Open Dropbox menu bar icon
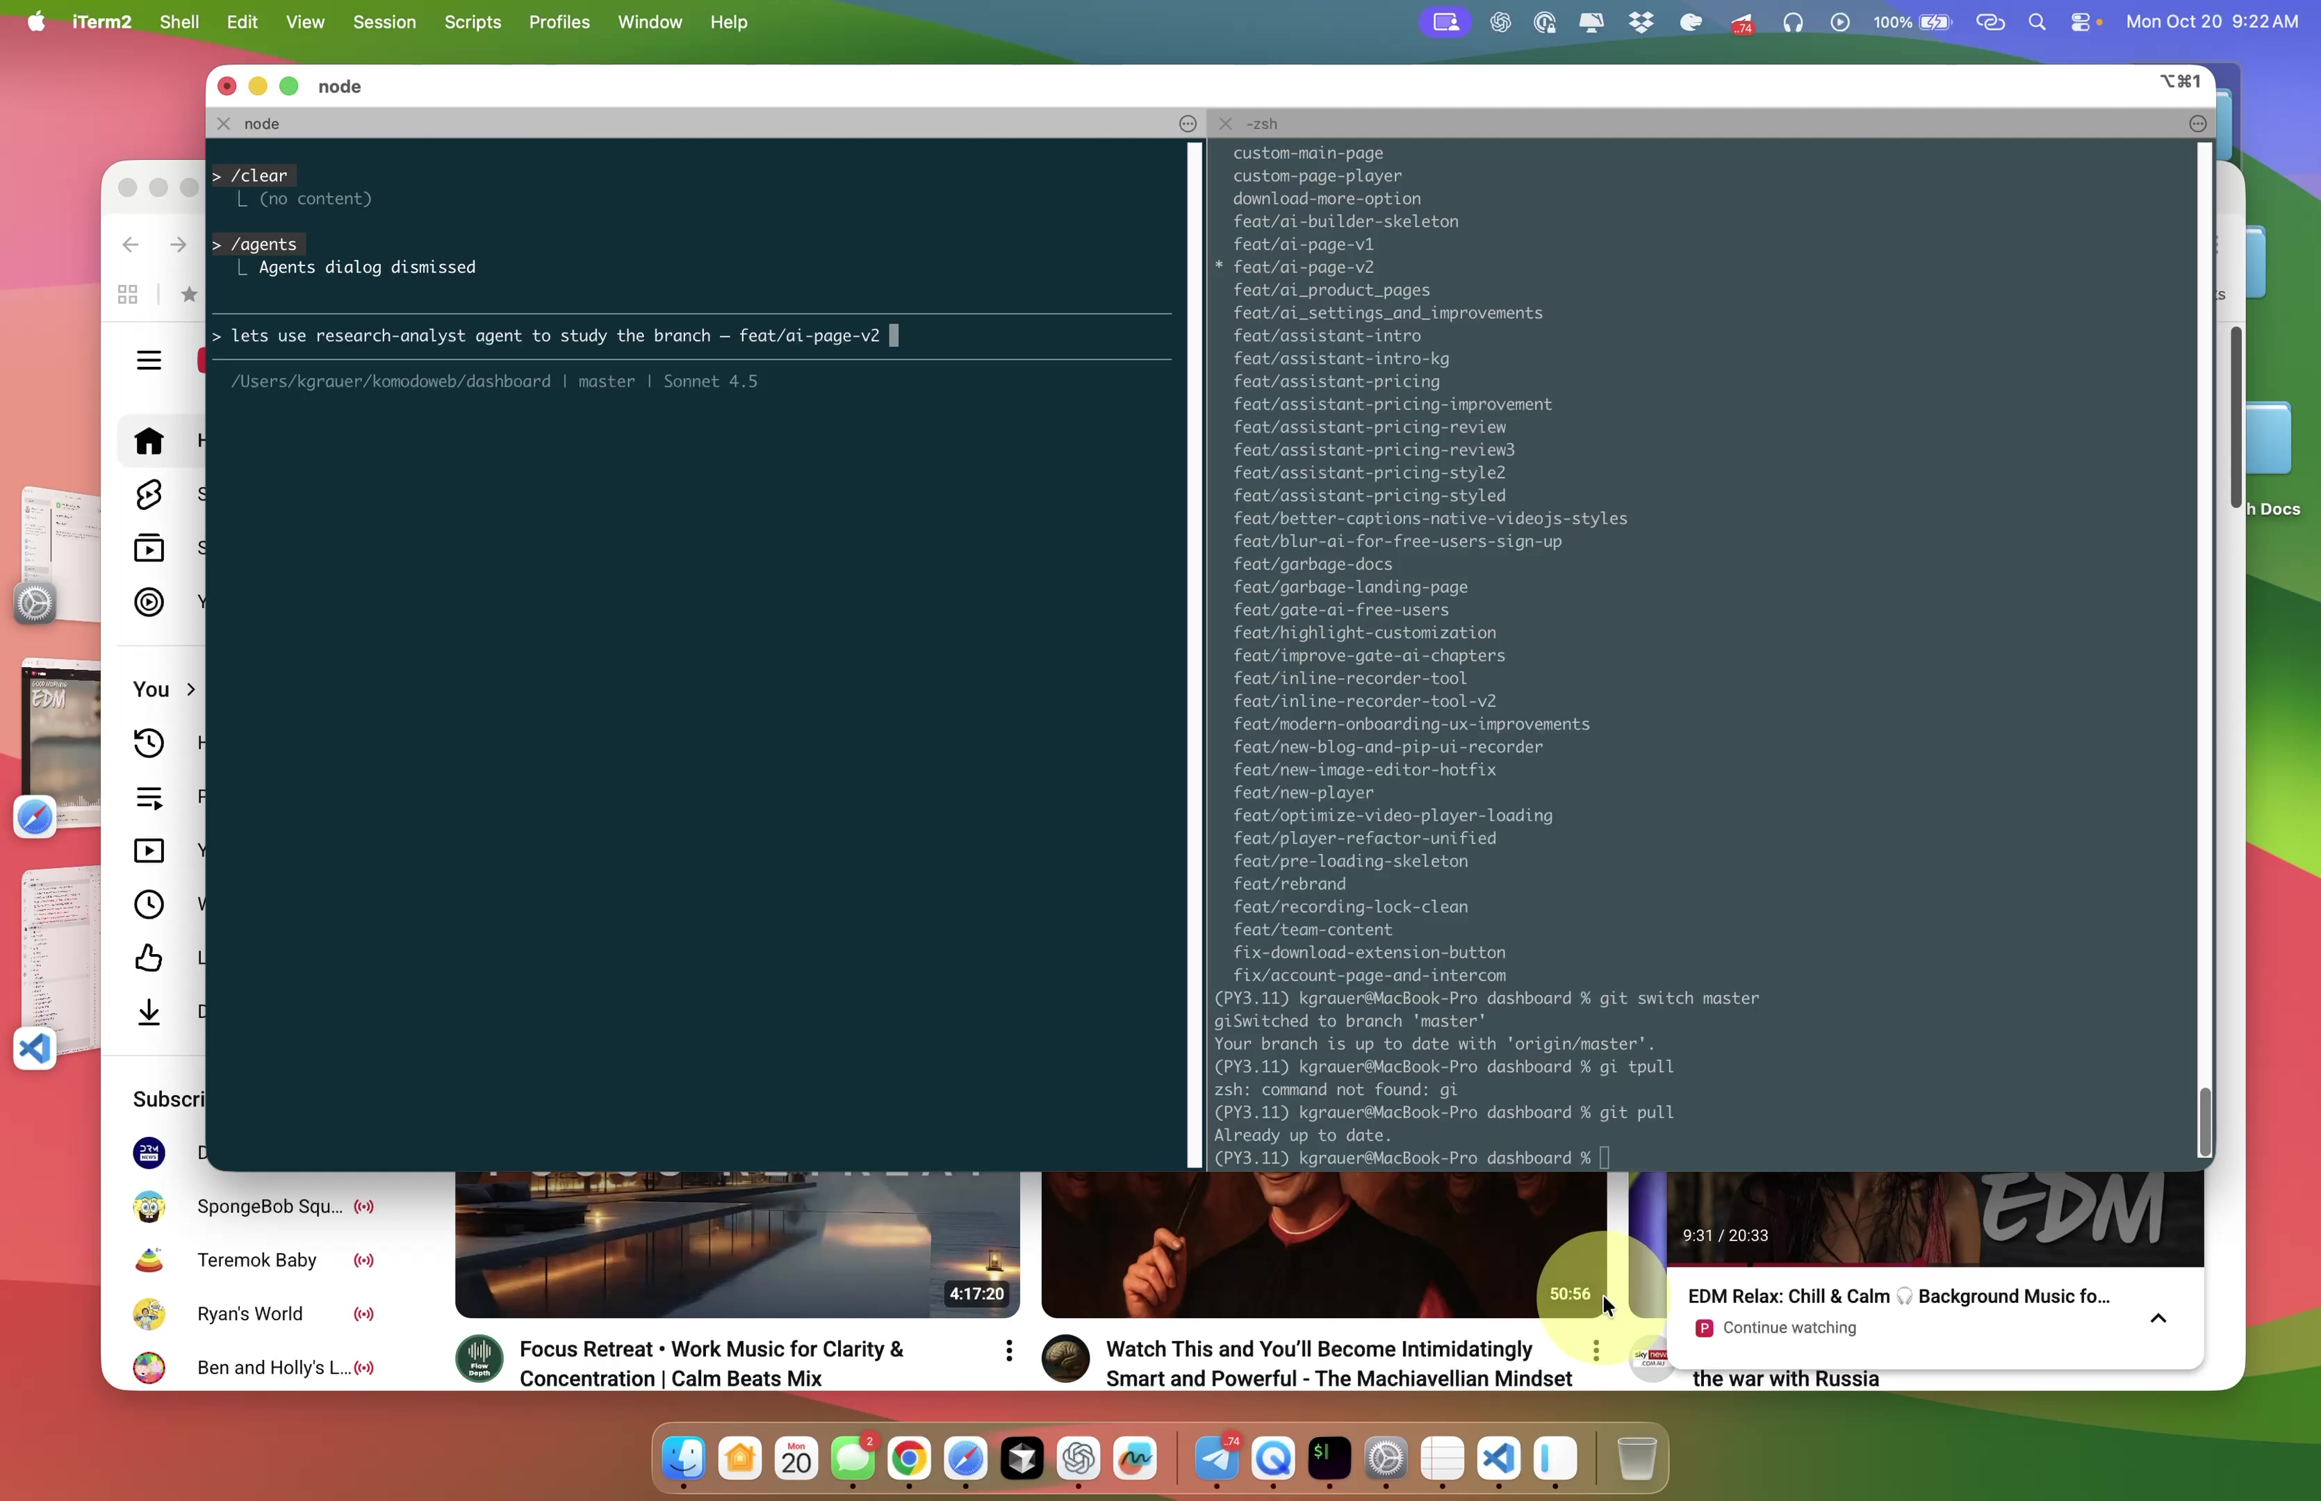2321x1501 pixels. [1641, 22]
